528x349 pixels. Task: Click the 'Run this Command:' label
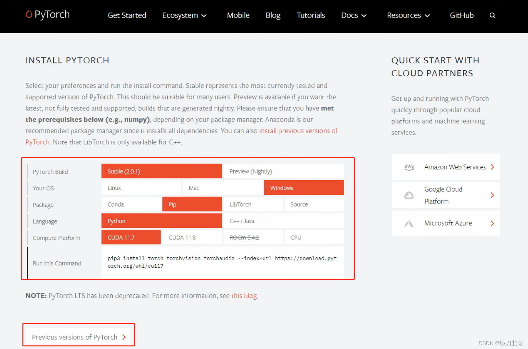tap(58, 263)
